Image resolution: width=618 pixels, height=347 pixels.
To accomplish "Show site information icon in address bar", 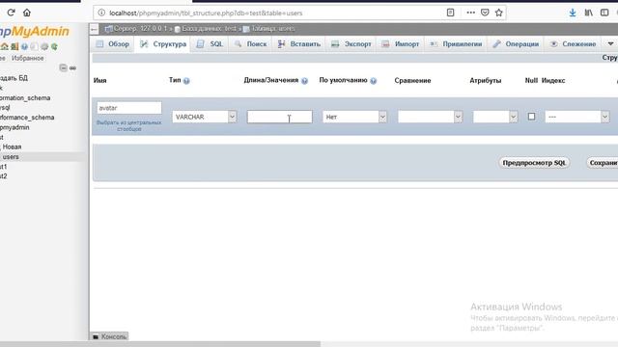I will 101,13.
